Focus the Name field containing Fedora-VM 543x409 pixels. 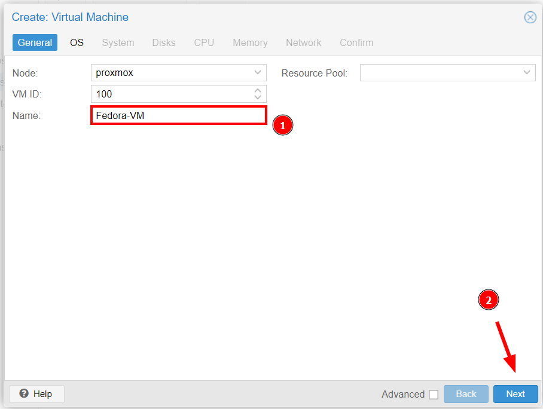tap(178, 115)
